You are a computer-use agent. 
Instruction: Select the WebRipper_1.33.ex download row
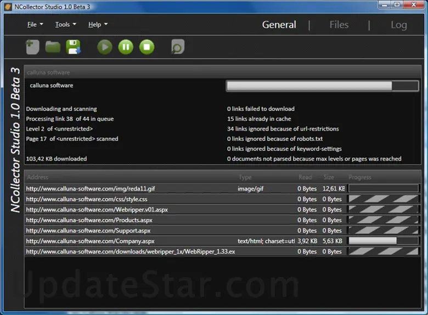(222, 251)
